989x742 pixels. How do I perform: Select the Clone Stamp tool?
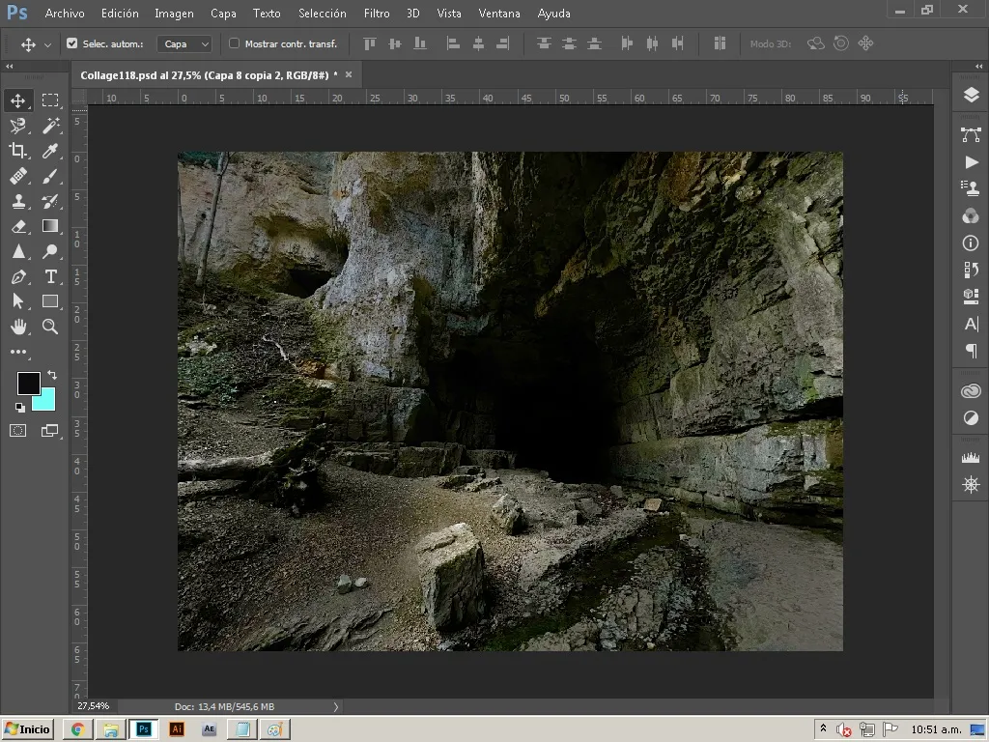17,201
